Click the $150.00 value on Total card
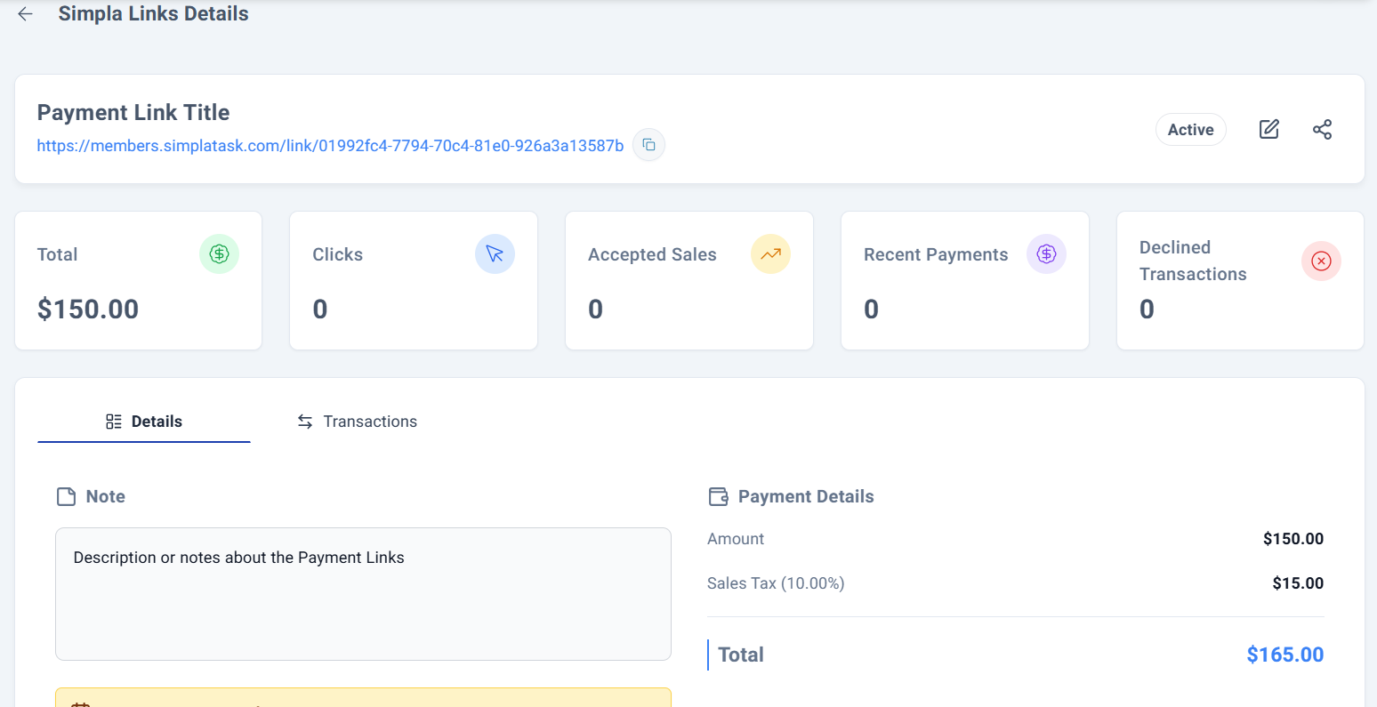This screenshot has width=1377, height=707. [x=88, y=309]
